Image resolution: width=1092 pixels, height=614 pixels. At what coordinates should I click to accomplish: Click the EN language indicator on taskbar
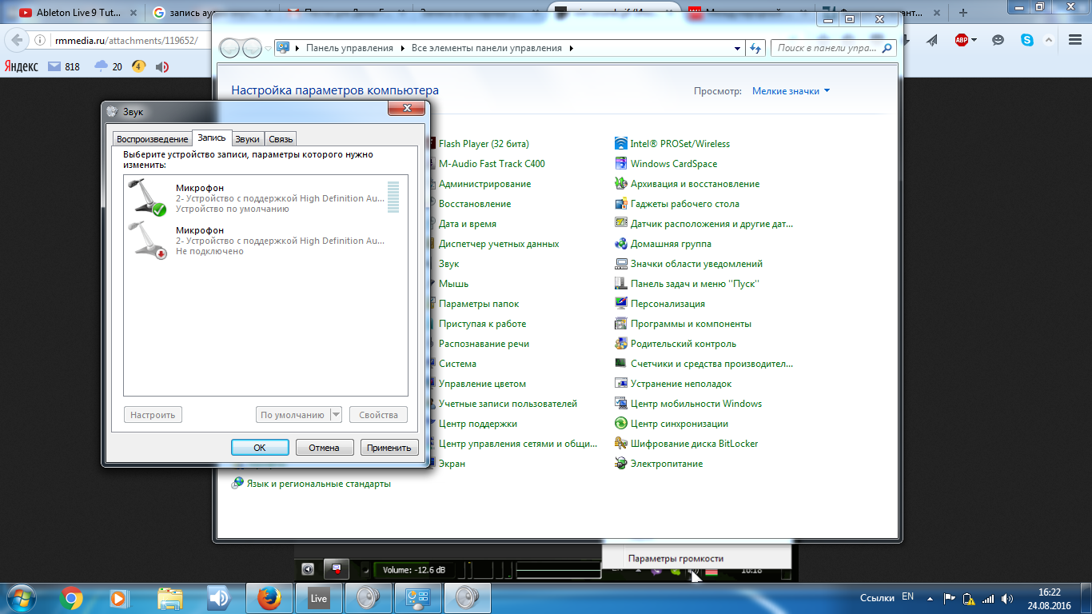point(907,597)
